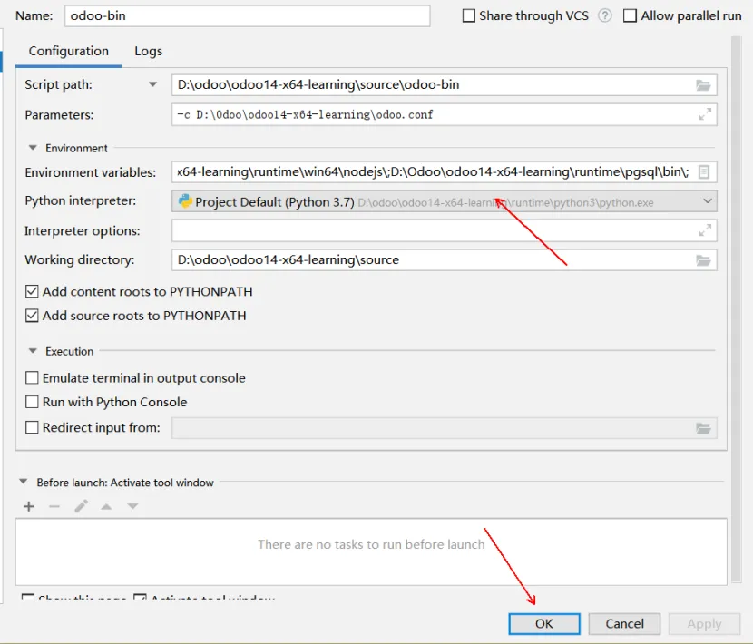This screenshot has width=753, height=644.
Task: Edit selected before launch task
Action: (x=81, y=506)
